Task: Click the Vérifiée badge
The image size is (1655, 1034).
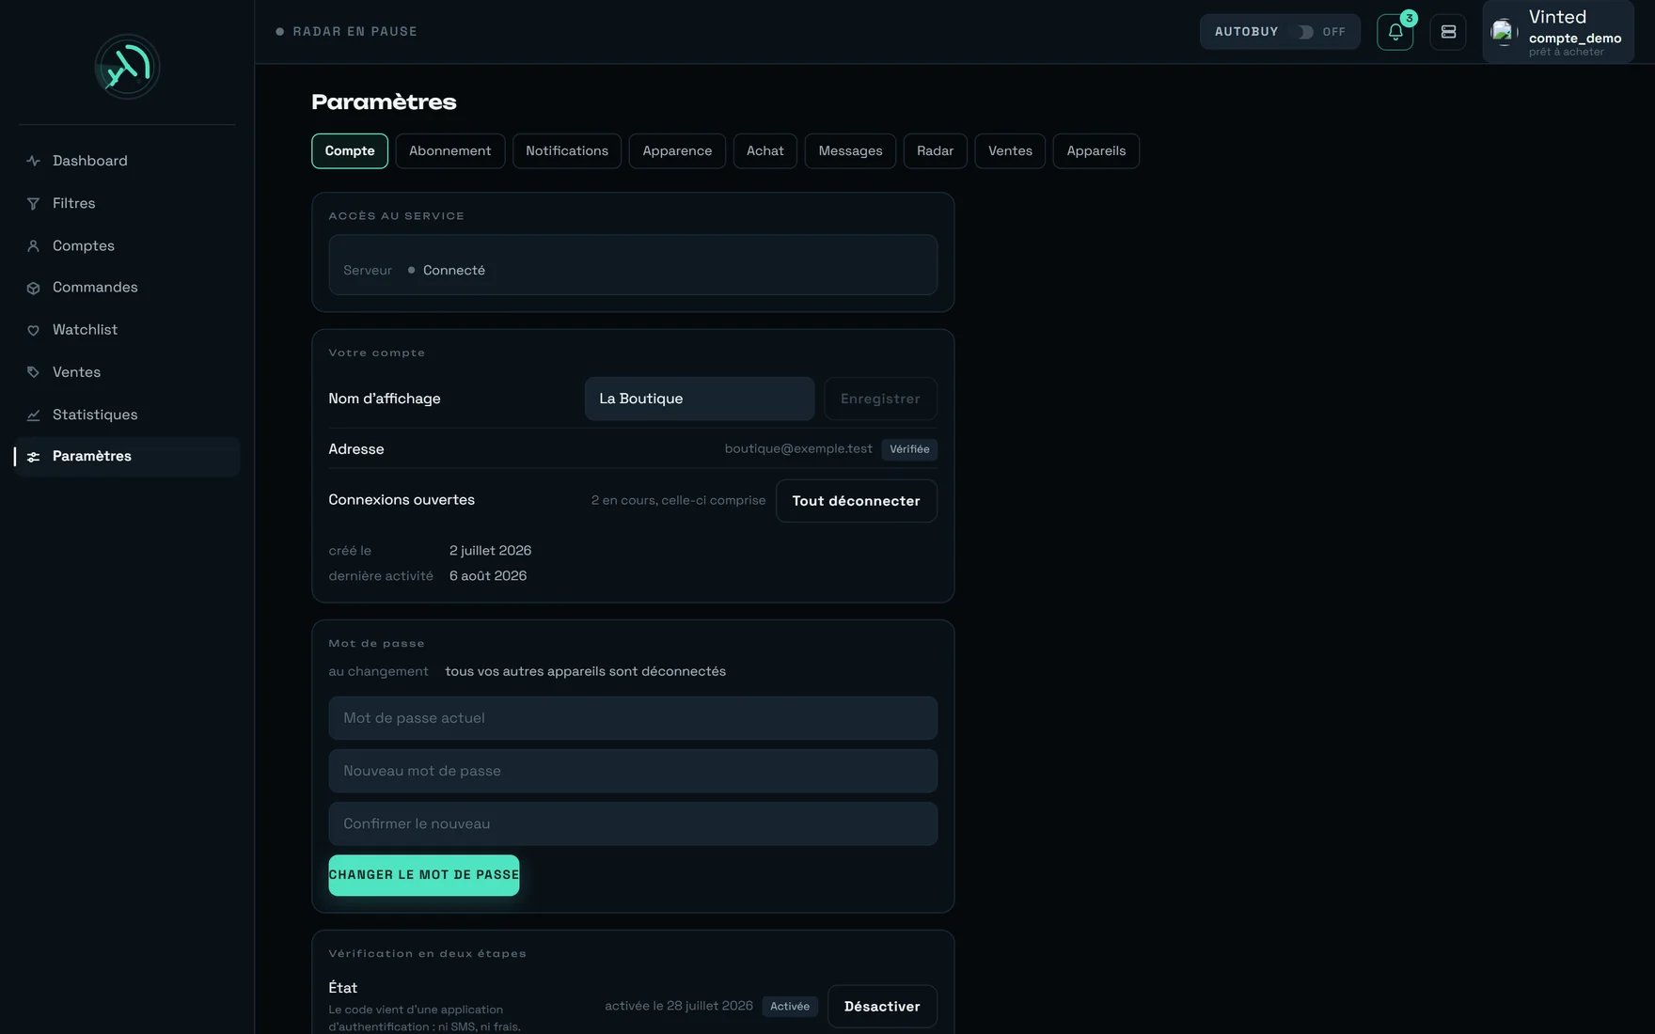Action: pyautogui.click(x=909, y=449)
